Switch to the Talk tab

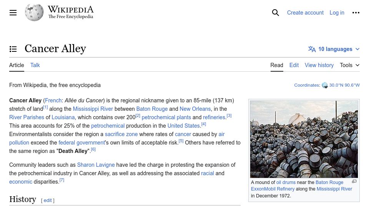[x=35, y=65]
